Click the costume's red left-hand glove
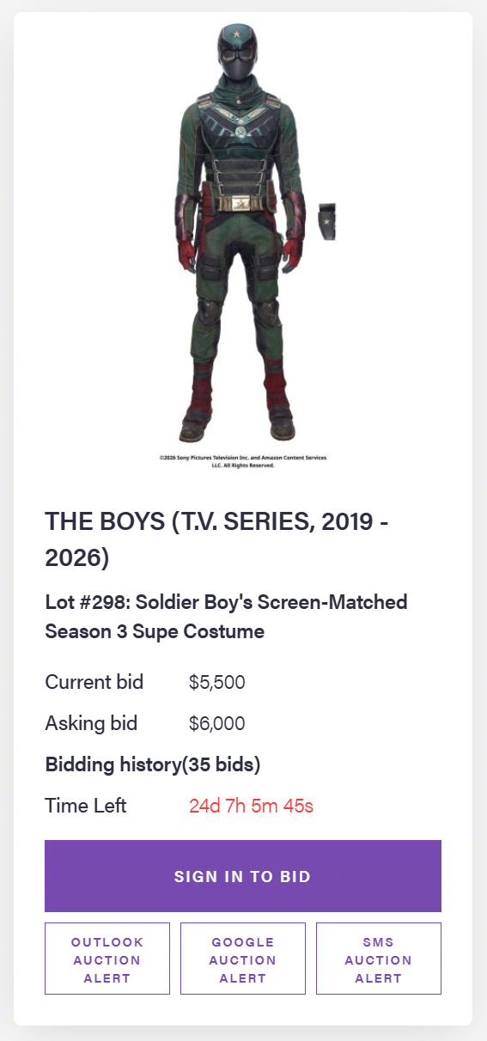This screenshot has height=1041, width=487. click(293, 252)
